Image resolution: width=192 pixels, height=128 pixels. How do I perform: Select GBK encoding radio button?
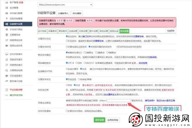tap(77, 63)
